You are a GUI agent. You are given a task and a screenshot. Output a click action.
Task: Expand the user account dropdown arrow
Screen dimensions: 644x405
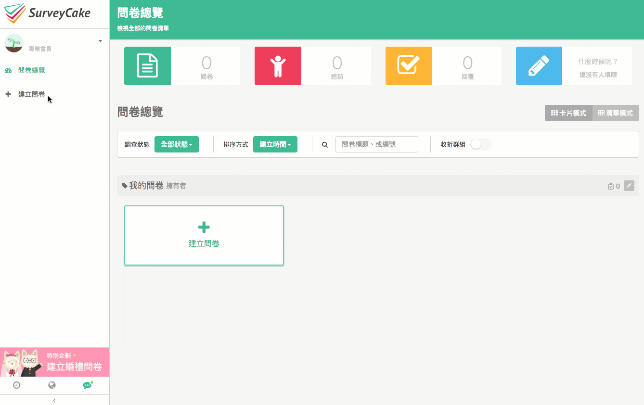click(100, 41)
